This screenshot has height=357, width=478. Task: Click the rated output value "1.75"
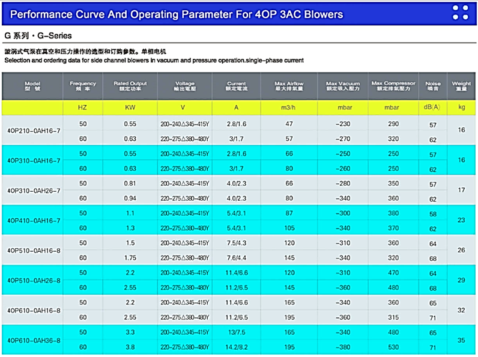[130, 258]
